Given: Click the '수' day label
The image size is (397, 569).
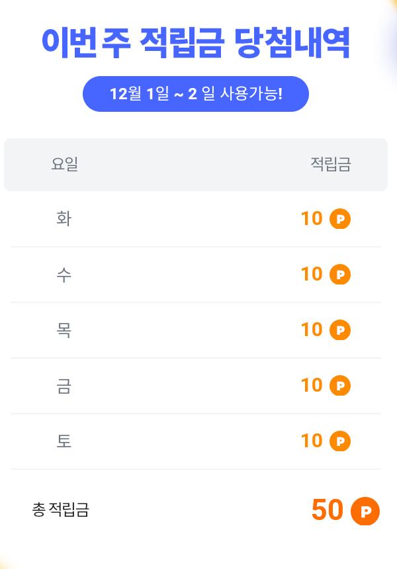Looking at the screenshot, I should (64, 274).
